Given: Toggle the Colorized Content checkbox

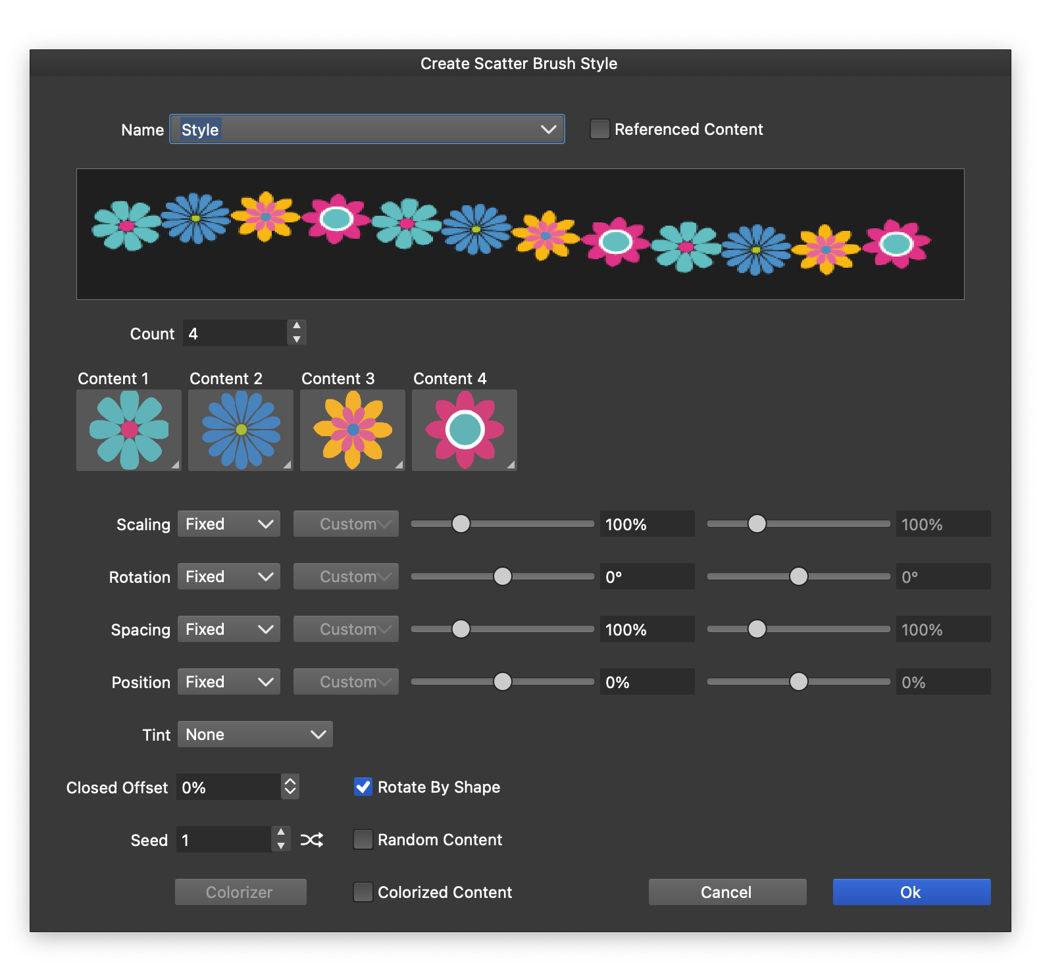Looking at the screenshot, I should (363, 893).
